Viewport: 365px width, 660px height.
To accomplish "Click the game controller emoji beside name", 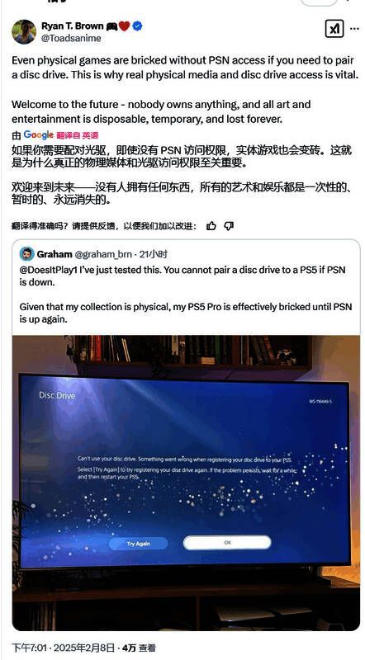I will pos(111,26).
